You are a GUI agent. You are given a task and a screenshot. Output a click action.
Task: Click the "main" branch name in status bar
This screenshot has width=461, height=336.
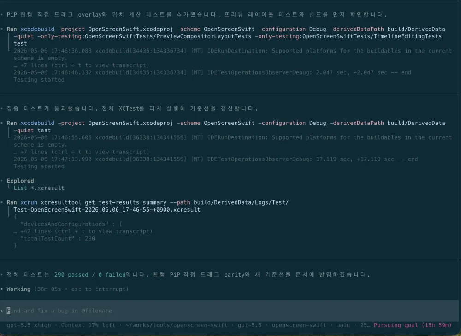(x=343, y=325)
